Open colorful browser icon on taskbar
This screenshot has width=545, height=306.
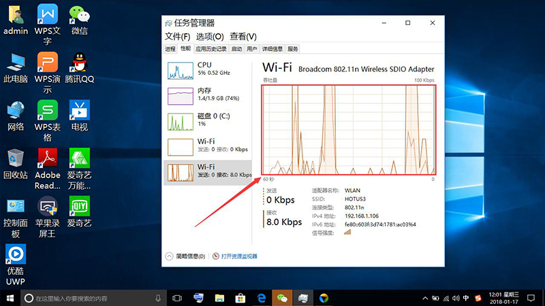pyautogui.click(x=324, y=298)
